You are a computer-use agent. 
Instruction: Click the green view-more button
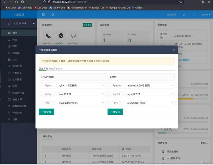click(x=87, y=25)
